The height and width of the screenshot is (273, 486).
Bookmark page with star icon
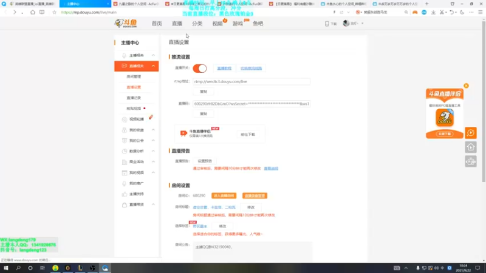54,12
